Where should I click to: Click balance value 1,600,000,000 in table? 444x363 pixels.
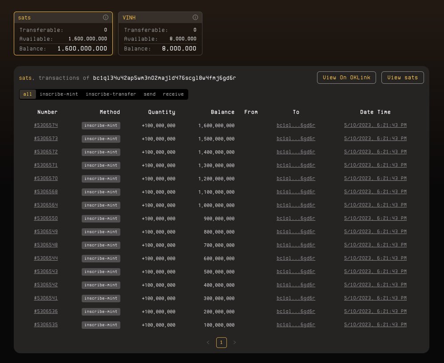[216, 125]
